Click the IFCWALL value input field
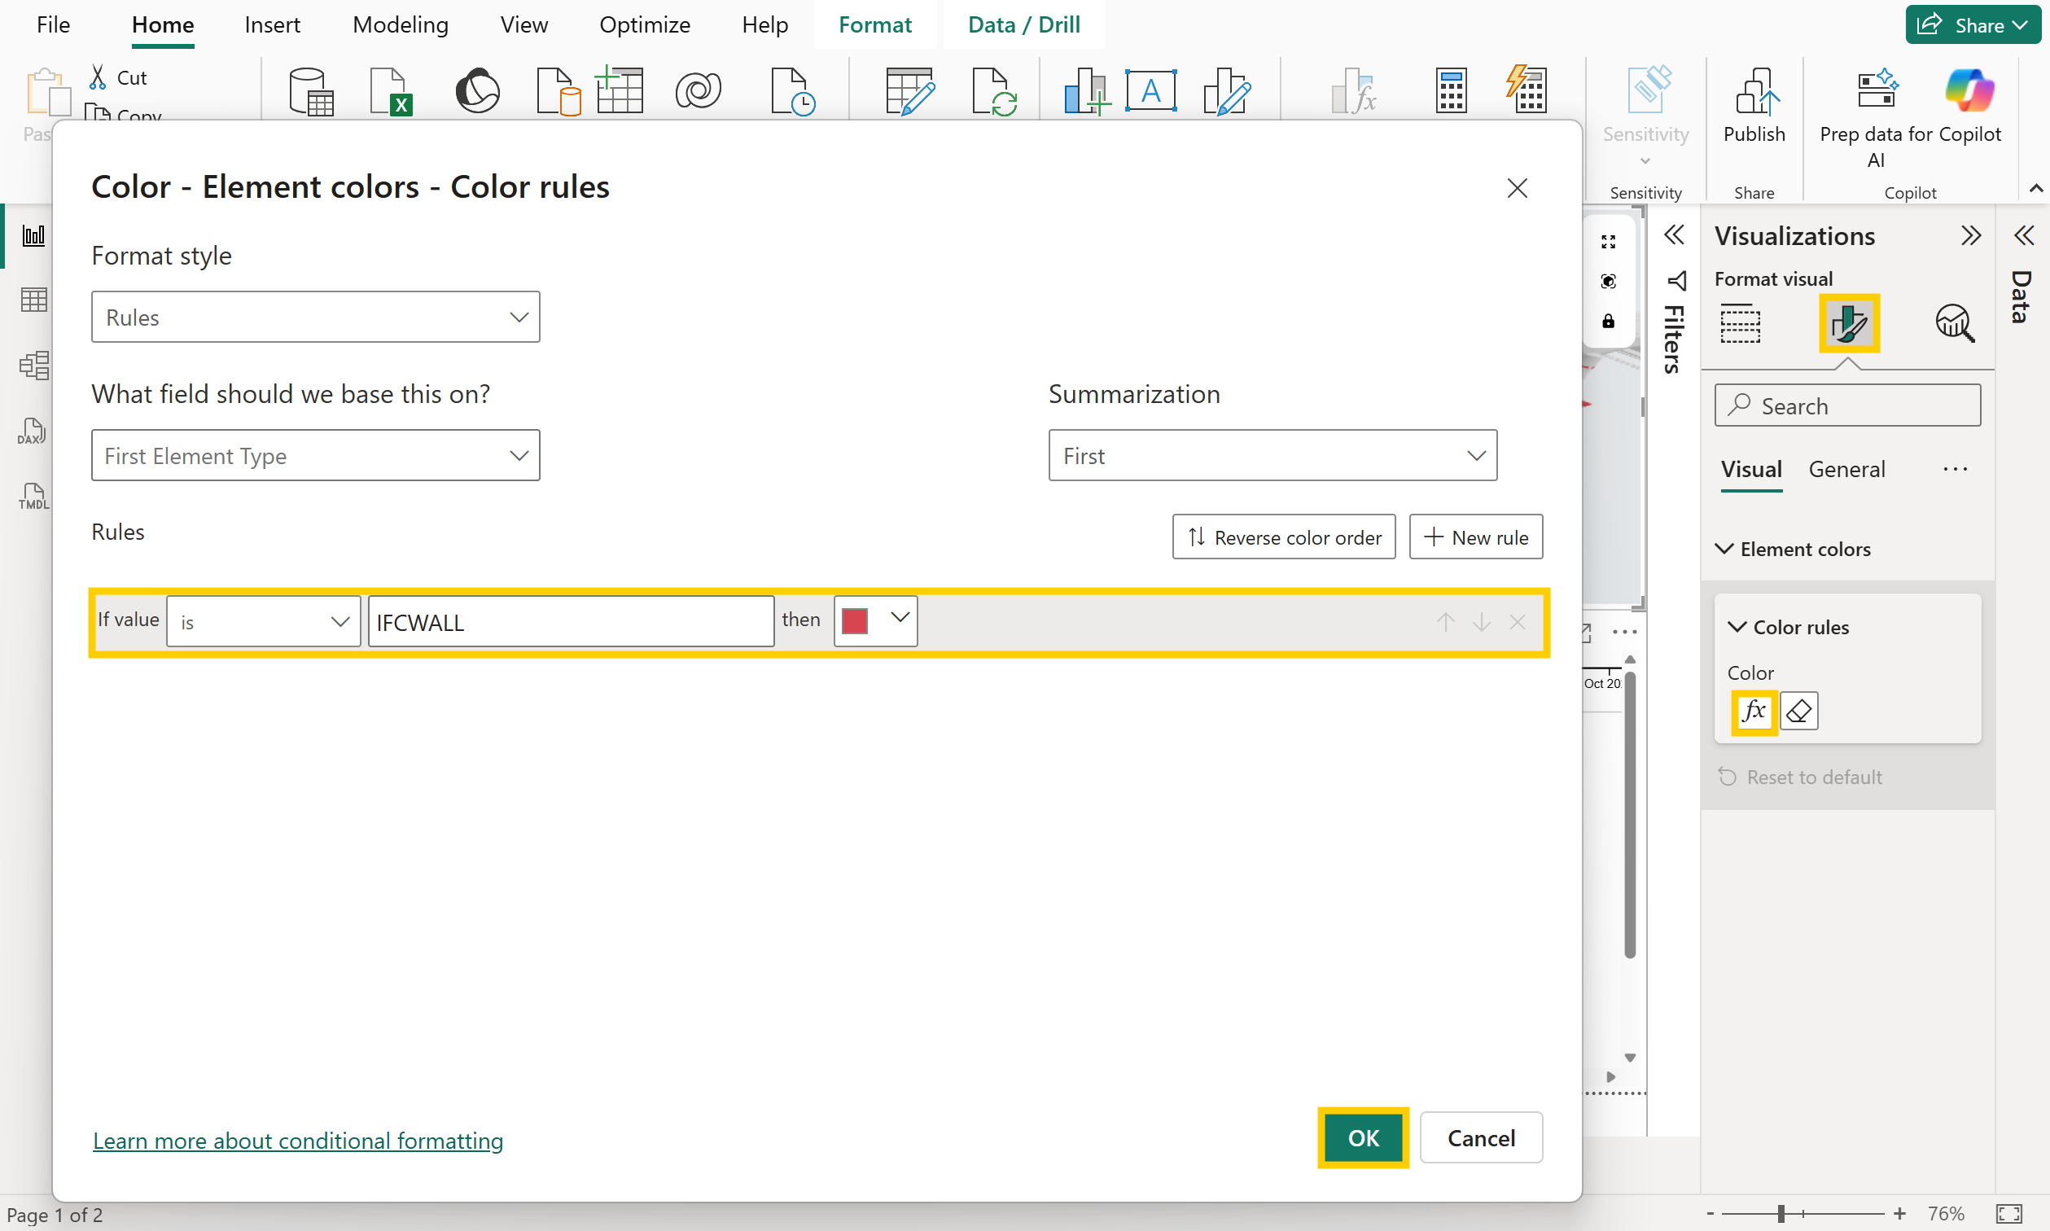 coord(571,621)
